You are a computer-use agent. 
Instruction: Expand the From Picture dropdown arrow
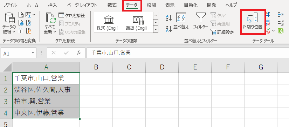(34, 15)
